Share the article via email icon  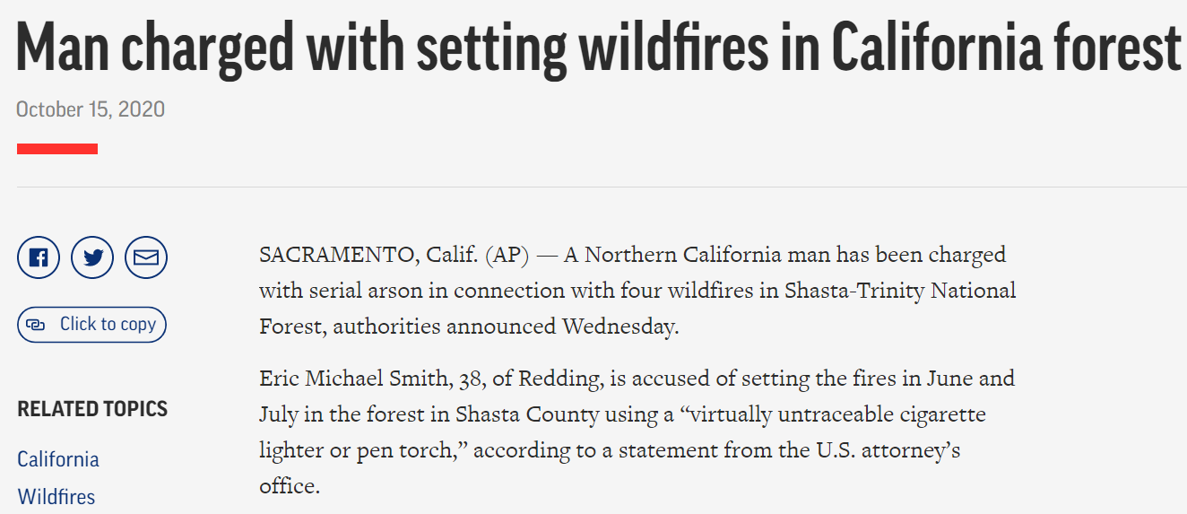coord(146,258)
